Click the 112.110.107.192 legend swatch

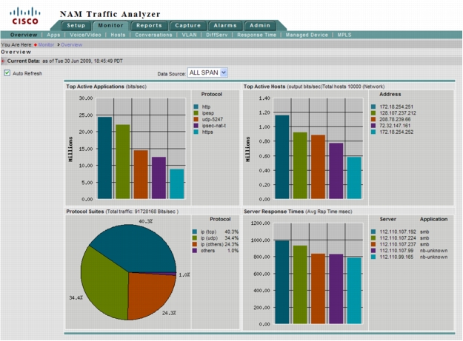[373, 232]
